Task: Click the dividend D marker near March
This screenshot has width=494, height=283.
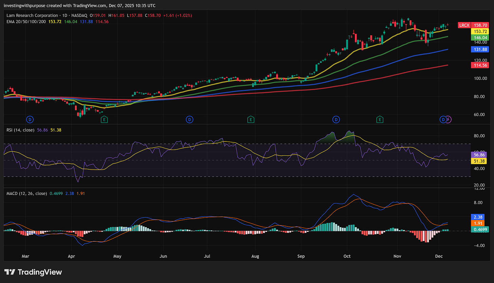Action: [x=30, y=119]
